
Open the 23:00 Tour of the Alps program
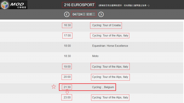[x=110, y=97]
